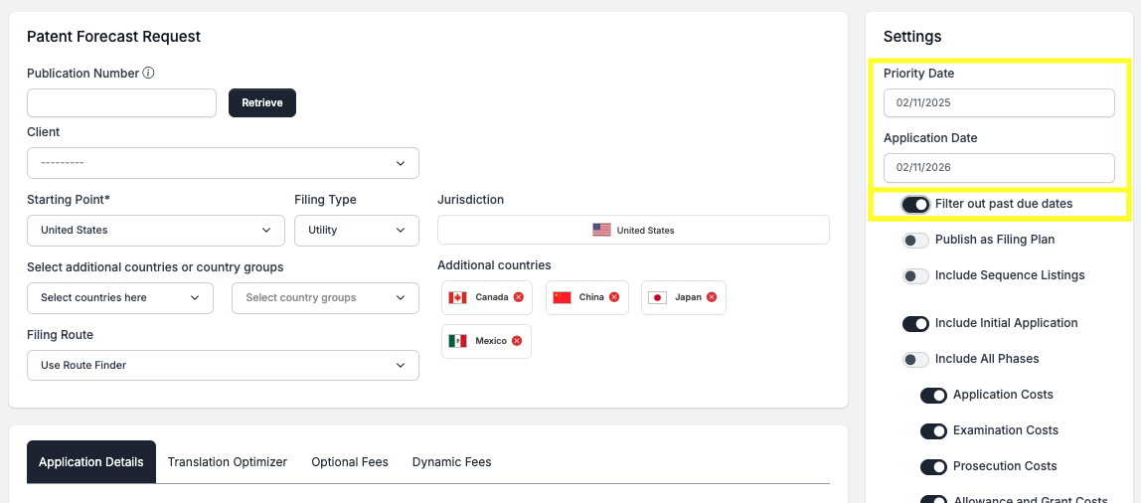The image size is (1141, 503).
Task: Click the Settings heading
Action: tap(912, 37)
